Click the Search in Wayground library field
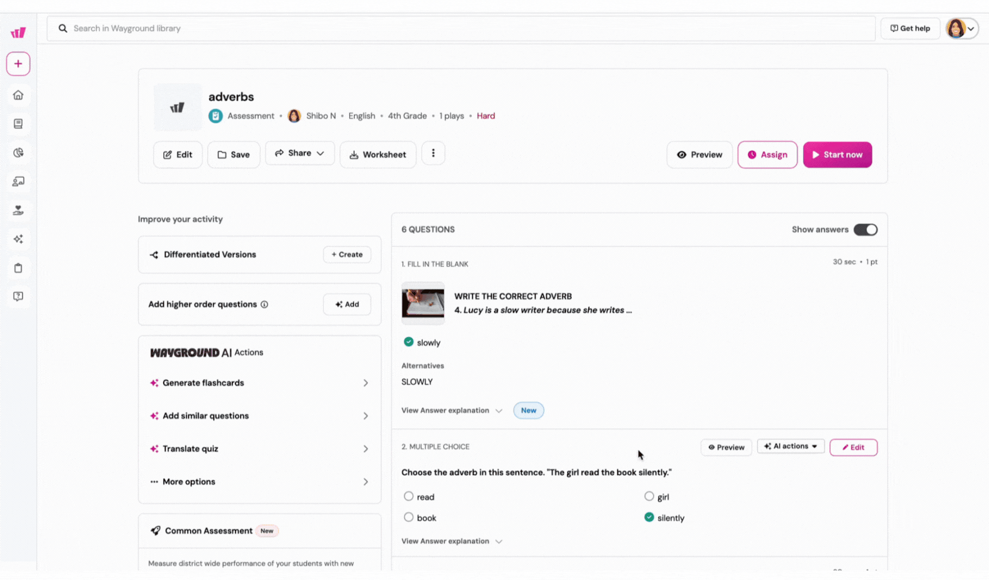 [x=461, y=28]
